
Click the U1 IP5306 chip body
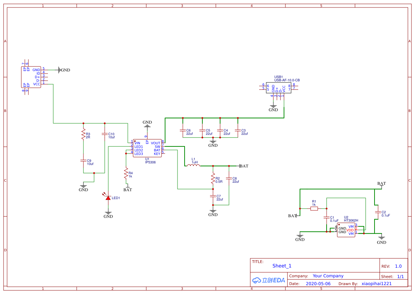pyautogui.click(x=147, y=148)
